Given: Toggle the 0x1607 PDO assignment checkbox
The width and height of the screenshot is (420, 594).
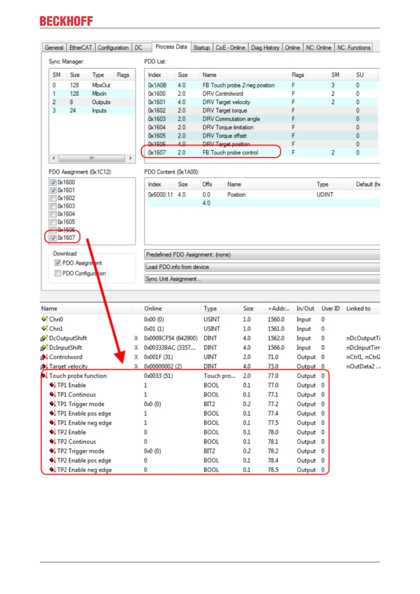Looking at the screenshot, I should (53, 238).
